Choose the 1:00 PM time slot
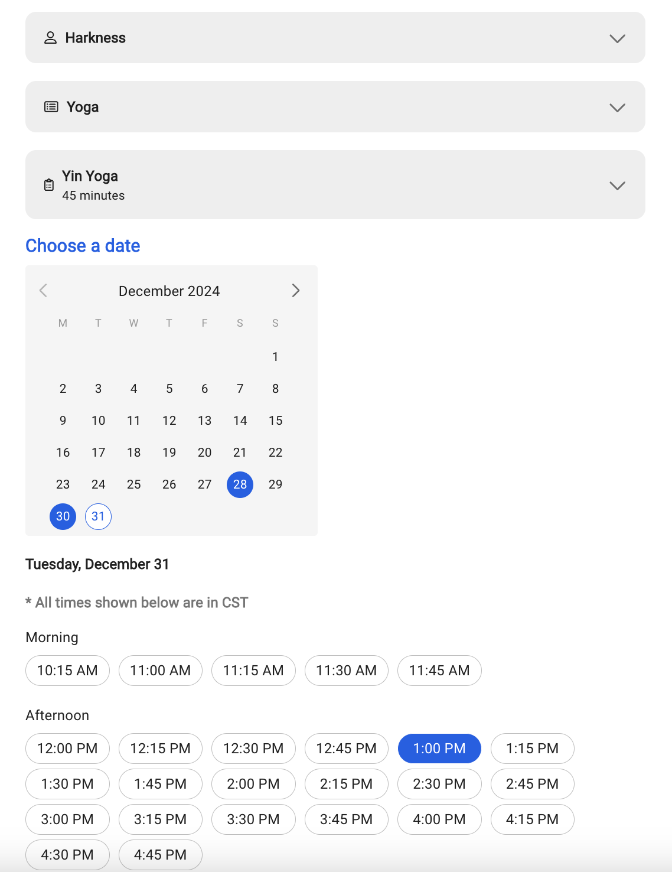The image size is (672, 872). point(439,749)
